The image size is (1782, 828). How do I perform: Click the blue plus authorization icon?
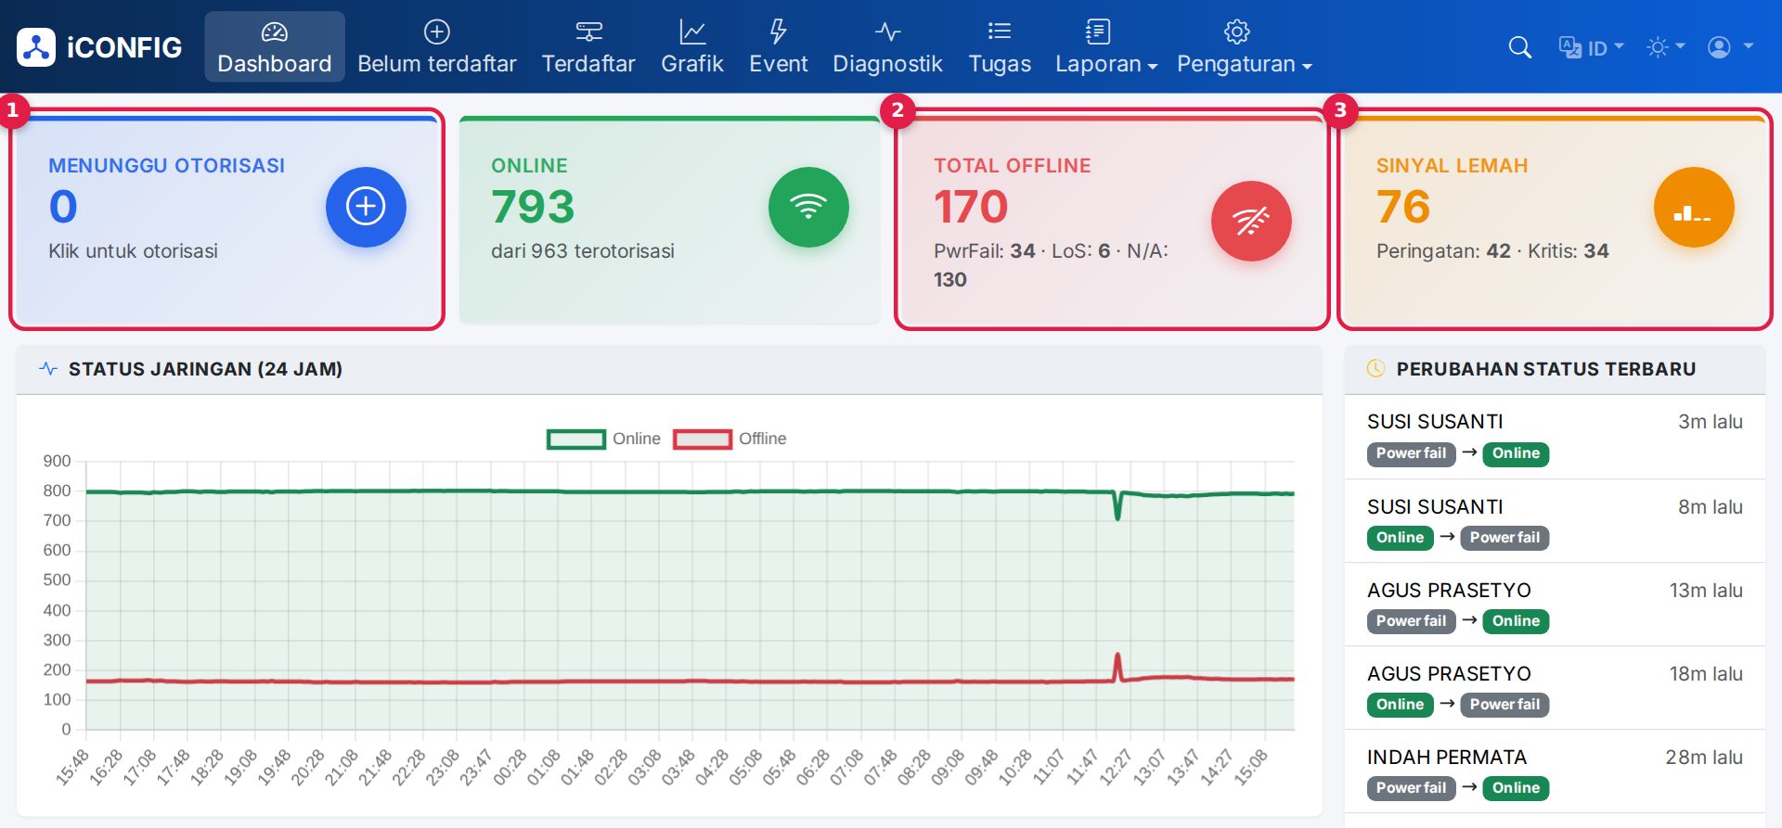pyautogui.click(x=366, y=207)
